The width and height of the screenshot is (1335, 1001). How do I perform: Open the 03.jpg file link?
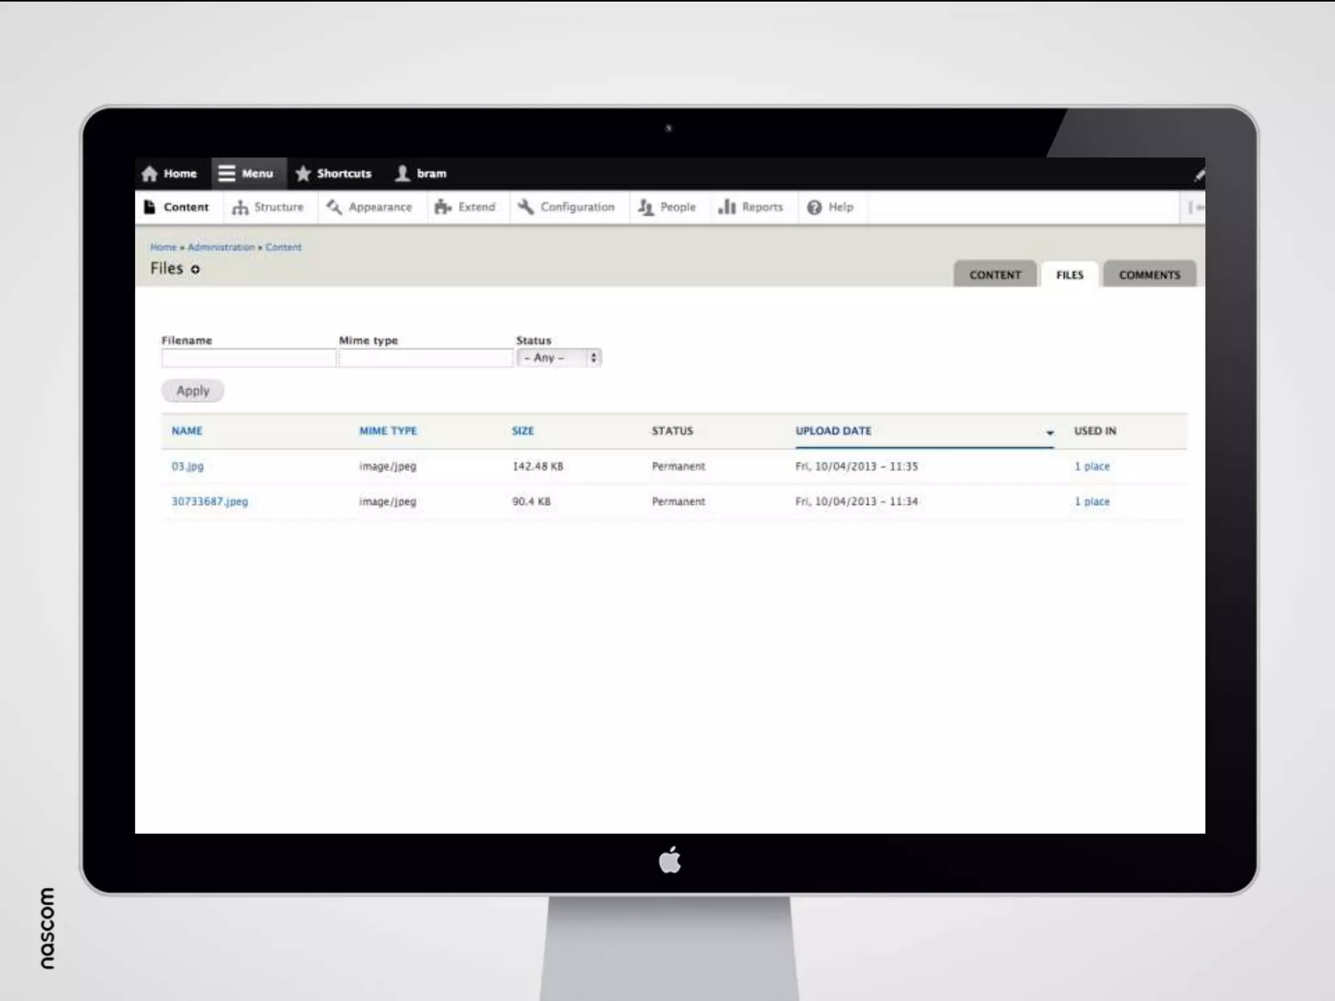pyautogui.click(x=187, y=467)
